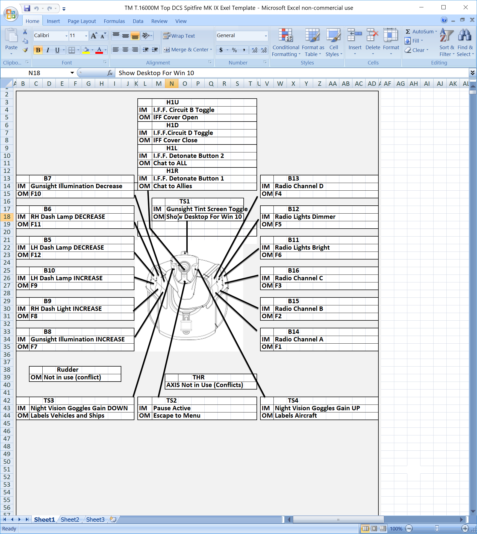The height and width of the screenshot is (534, 477).
Task: Redo the last action
Action: (x=50, y=8)
